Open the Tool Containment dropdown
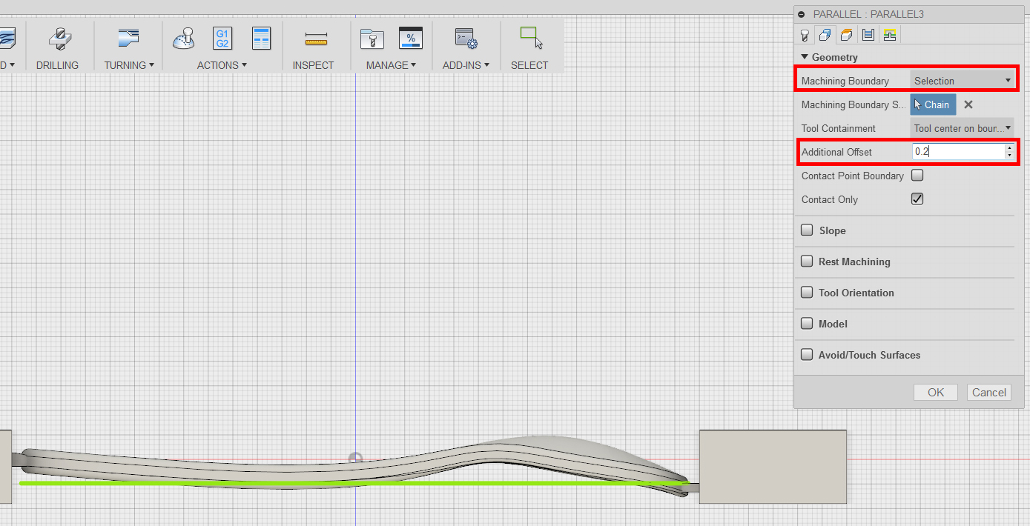 tap(962, 128)
